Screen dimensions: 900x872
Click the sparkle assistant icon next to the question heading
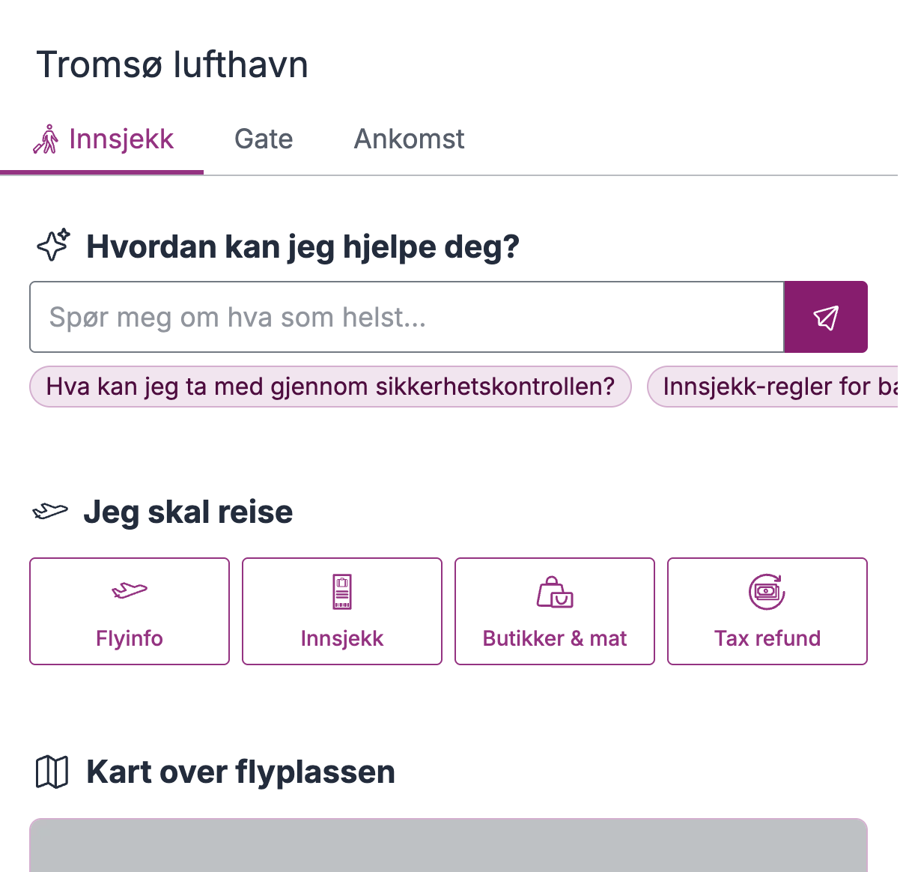[53, 245]
